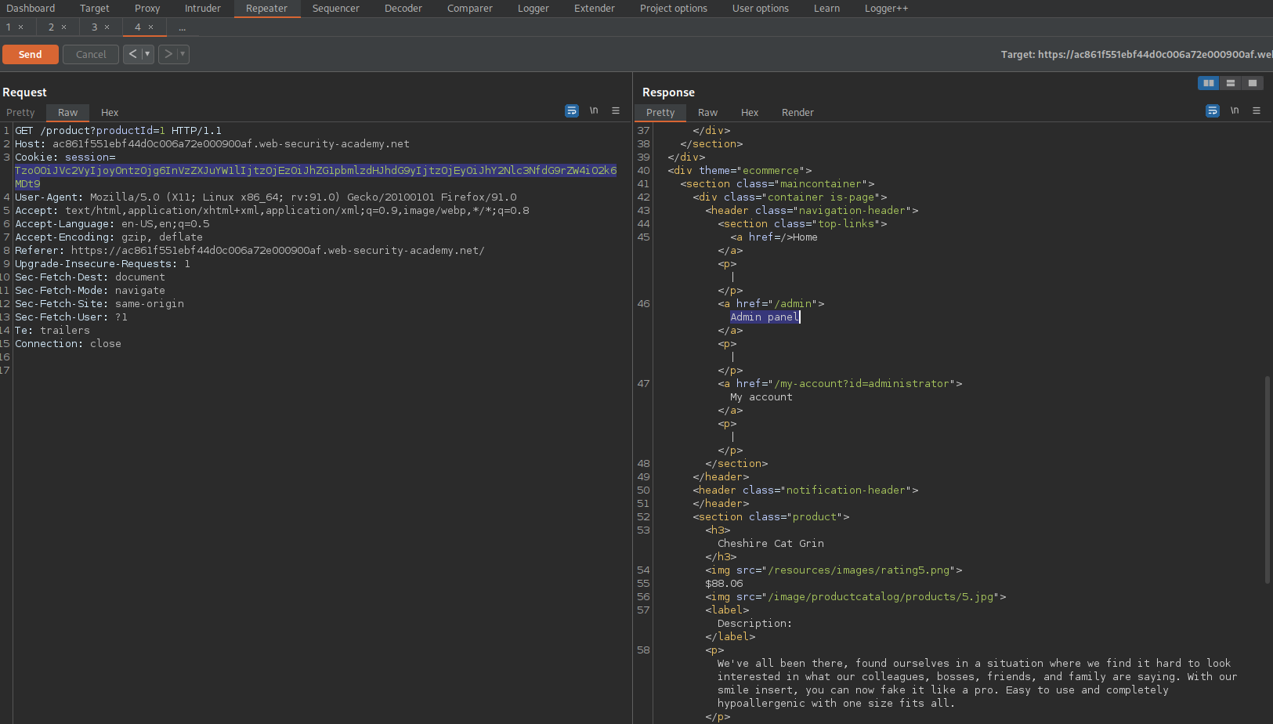Open the Response panel hamburger options menu
The width and height of the screenshot is (1273, 724).
coord(1257,110)
